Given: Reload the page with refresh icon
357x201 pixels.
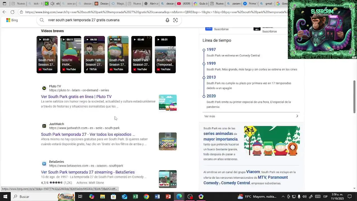Looking at the screenshot, I should tap(13, 12).
